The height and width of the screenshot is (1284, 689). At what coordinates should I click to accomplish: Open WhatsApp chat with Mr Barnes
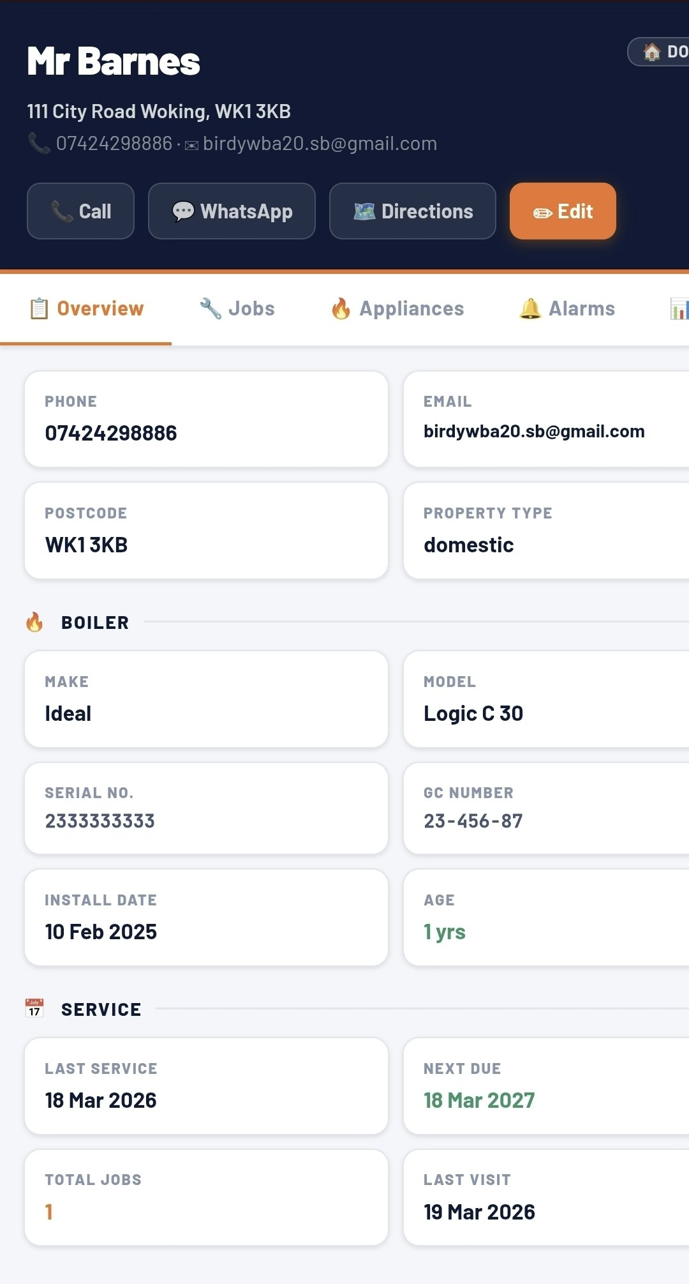232,211
